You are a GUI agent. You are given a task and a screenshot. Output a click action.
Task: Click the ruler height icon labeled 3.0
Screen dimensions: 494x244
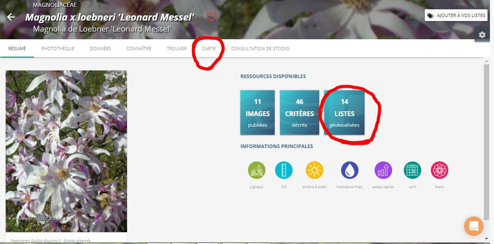(x=284, y=170)
